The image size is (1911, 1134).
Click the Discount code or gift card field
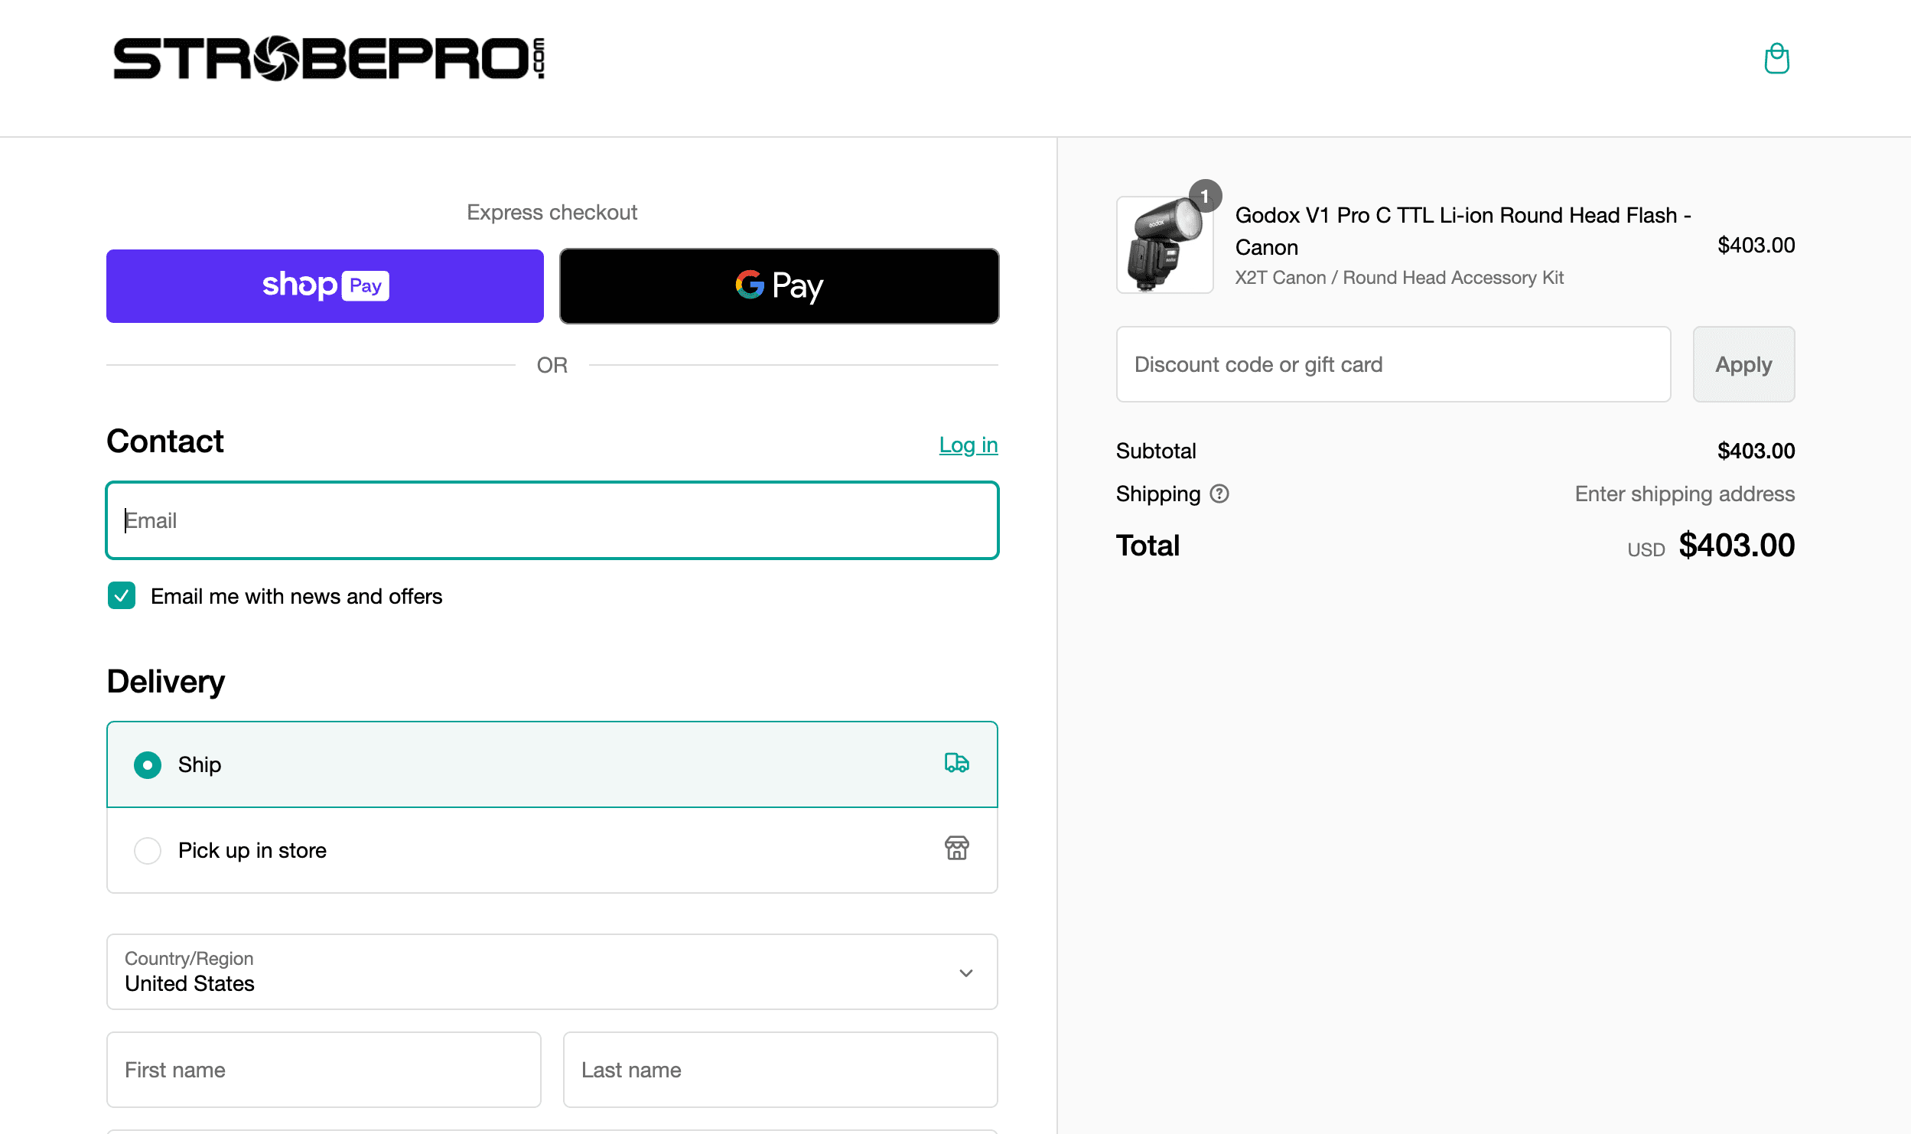pyautogui.click(x=1393, y=364)
